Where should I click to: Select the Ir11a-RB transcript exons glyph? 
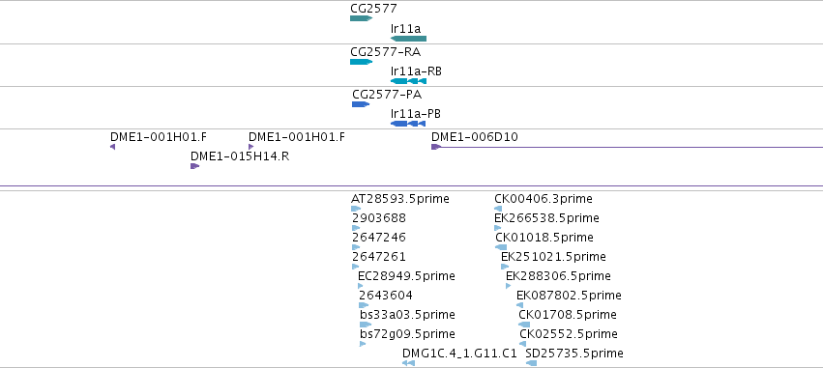408,81
